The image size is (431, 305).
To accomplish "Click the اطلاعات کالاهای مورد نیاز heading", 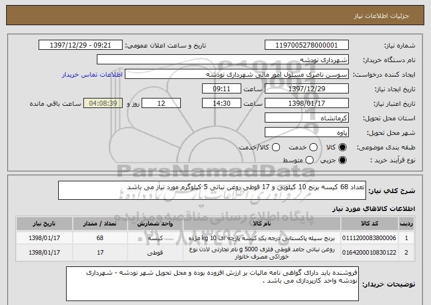I will (x=373, y=209).
